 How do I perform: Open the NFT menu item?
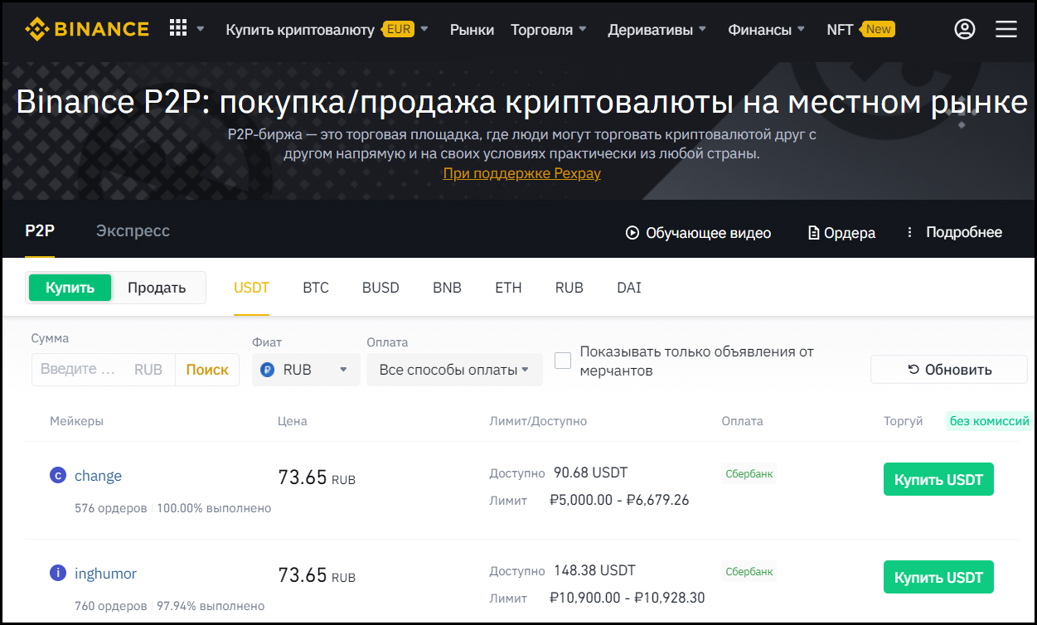(840, 30)
